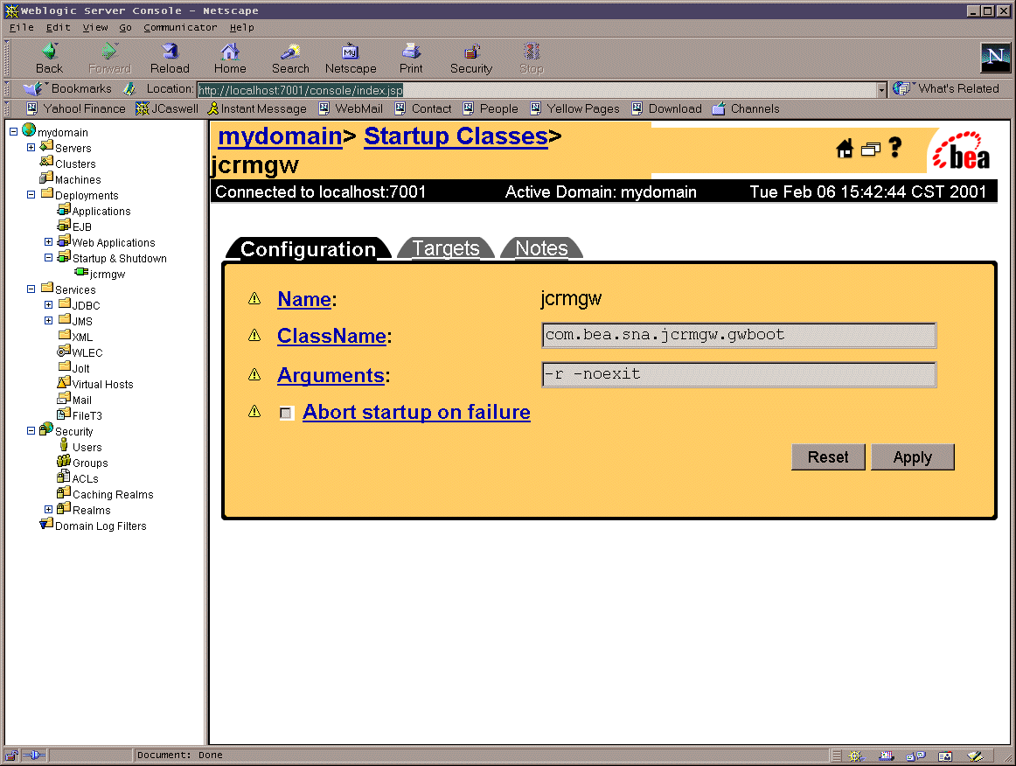Expand the JMS tree node
The image size is (1016, 766).
coord(48,320)
